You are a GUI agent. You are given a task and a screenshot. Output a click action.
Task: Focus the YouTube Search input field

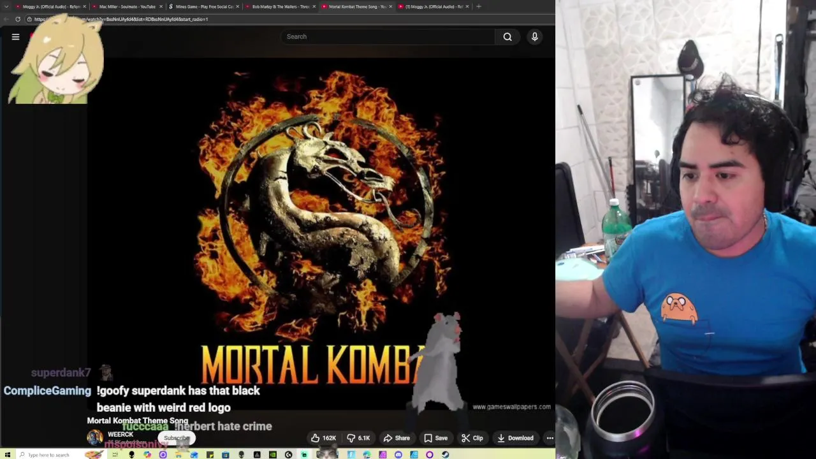point(388,37)
